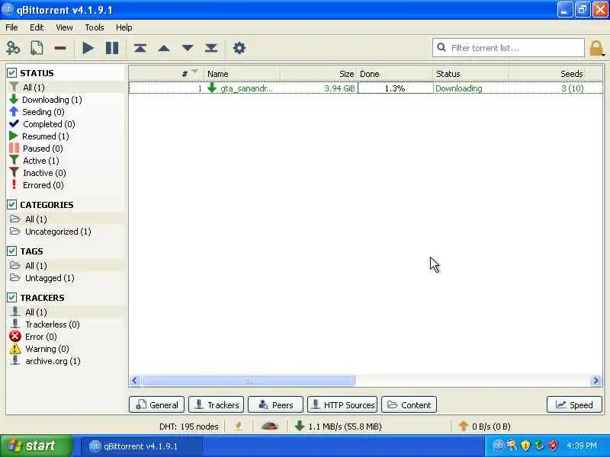Sort by the Seeds column header
610x457 pixels.
(x=547, y=73)
